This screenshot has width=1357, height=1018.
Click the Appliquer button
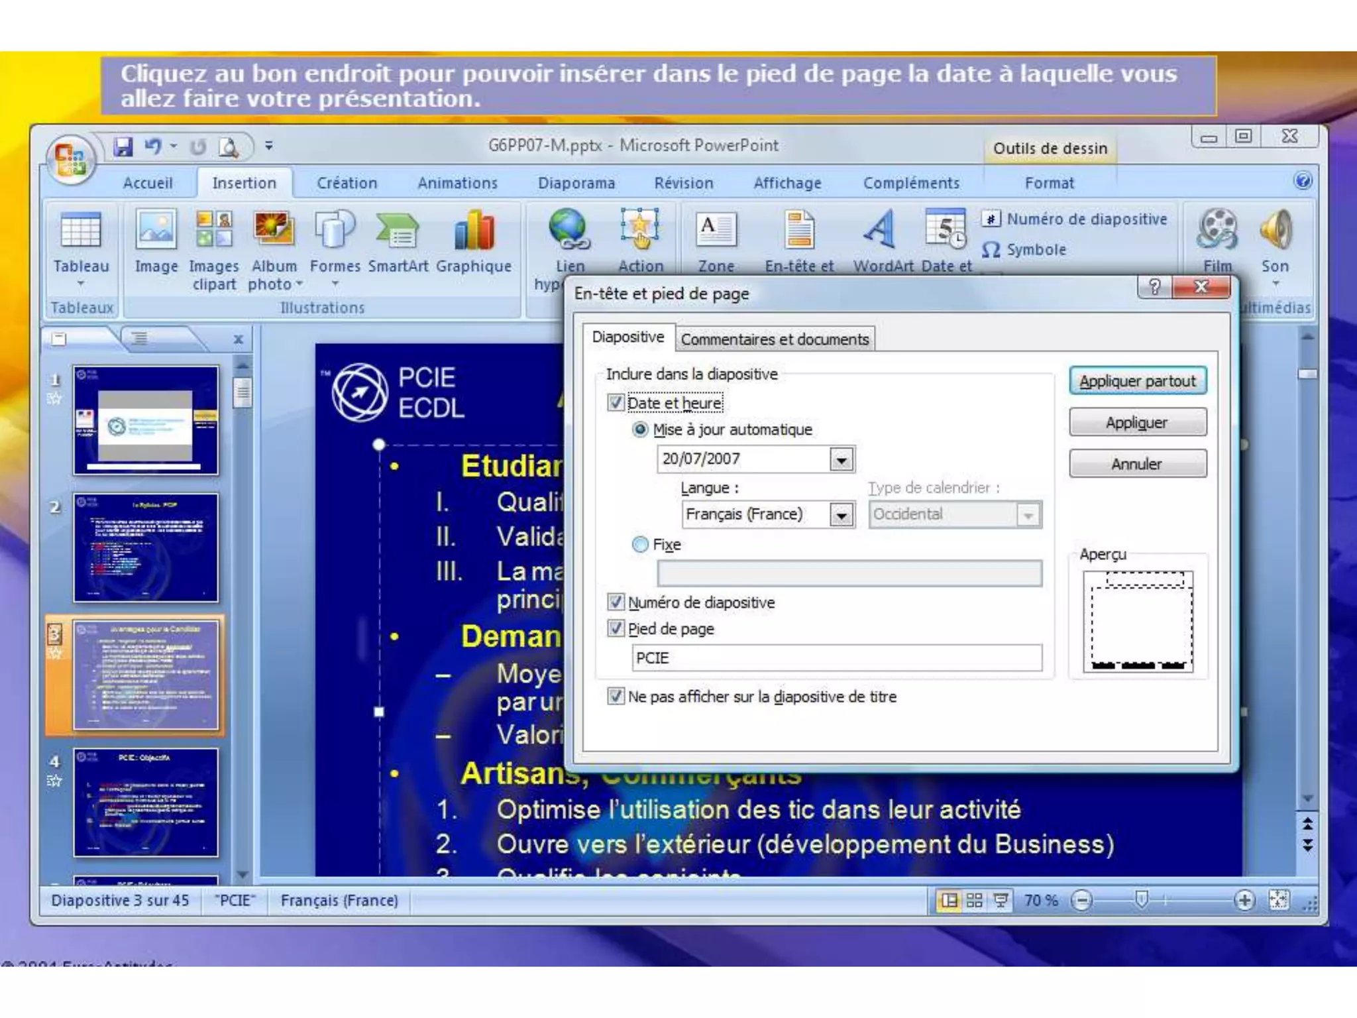click(1138, 422)
